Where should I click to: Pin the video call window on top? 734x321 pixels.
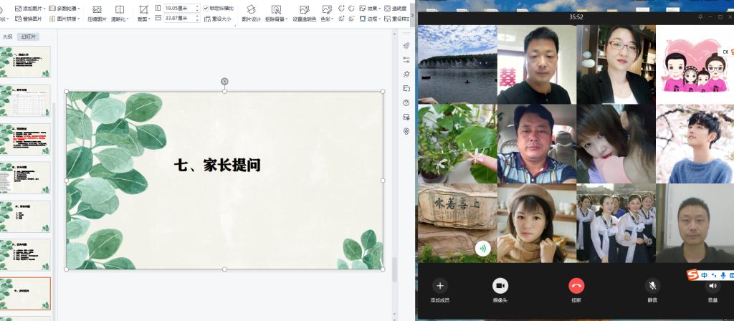pyautogui.click(x=700, y=17)
